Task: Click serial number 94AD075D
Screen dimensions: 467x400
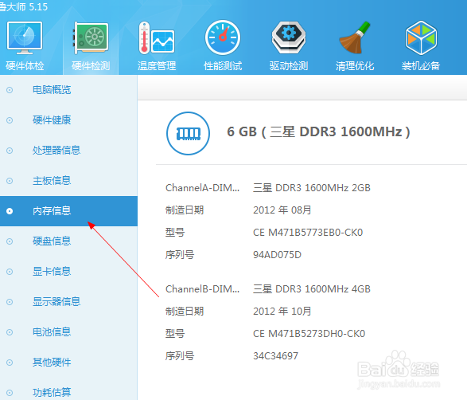Action: 277,255
